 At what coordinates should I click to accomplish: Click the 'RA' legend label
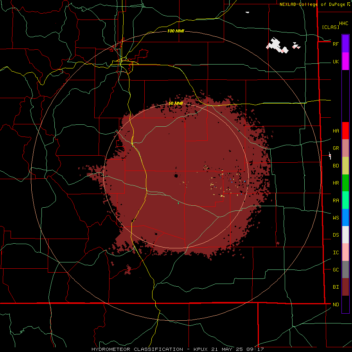click(336, 201)
